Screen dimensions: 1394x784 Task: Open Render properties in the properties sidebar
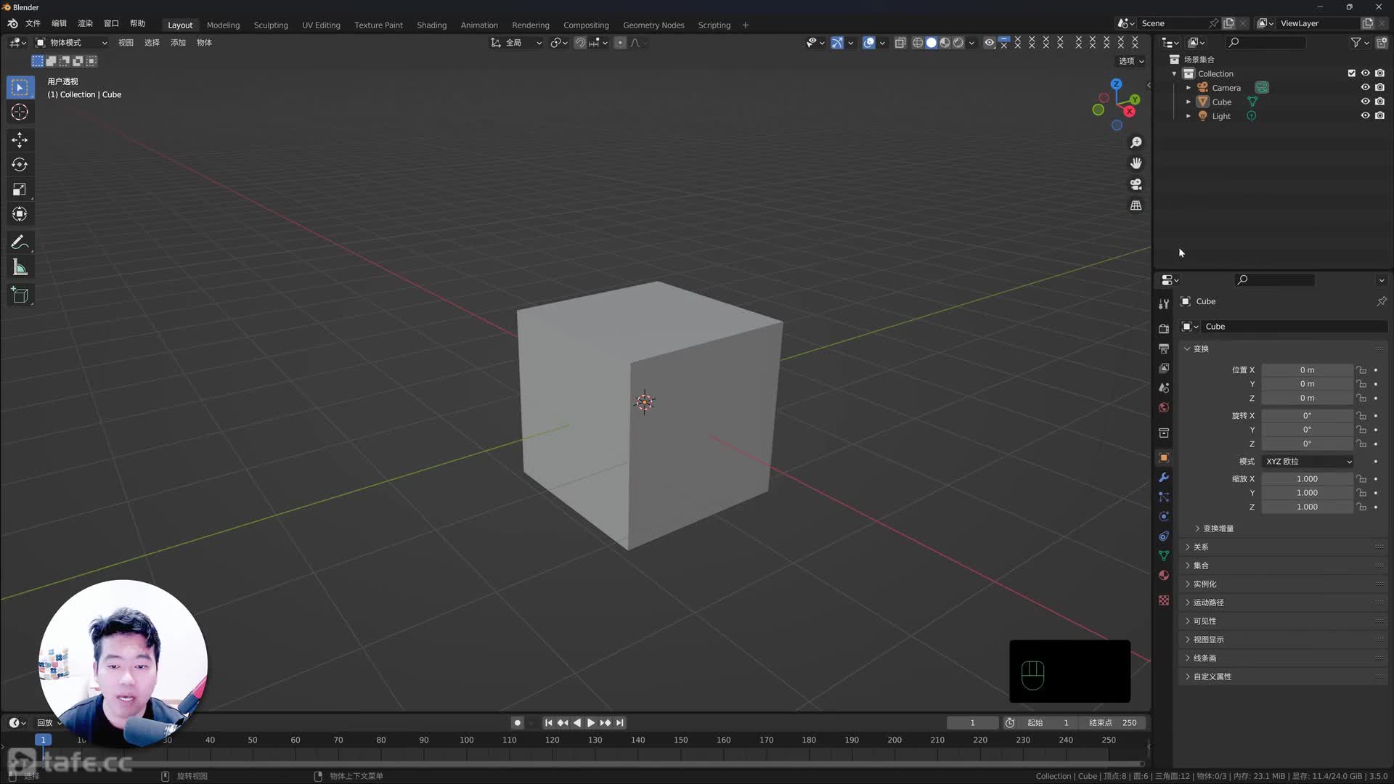pyautogui.click(x=1163, y=327)
